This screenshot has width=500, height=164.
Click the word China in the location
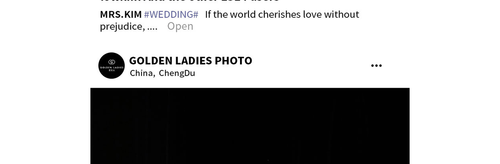coord(142,73)
